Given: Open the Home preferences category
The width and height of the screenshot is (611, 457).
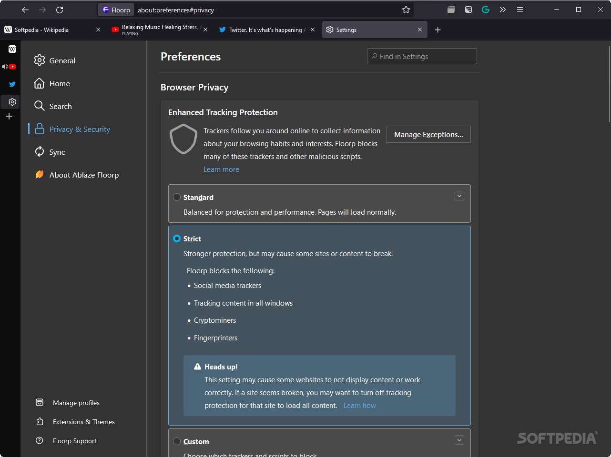Looking at the screenshot, I should click(52, 83).
